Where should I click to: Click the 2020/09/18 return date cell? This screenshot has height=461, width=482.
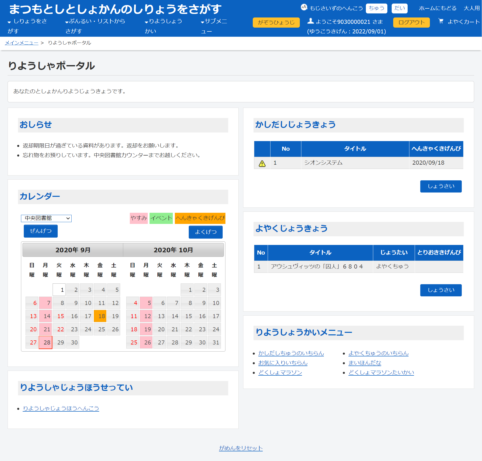tap(436, 163)
